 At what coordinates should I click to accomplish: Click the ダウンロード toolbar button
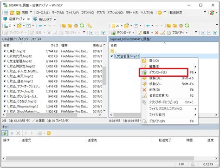(121, 33)
